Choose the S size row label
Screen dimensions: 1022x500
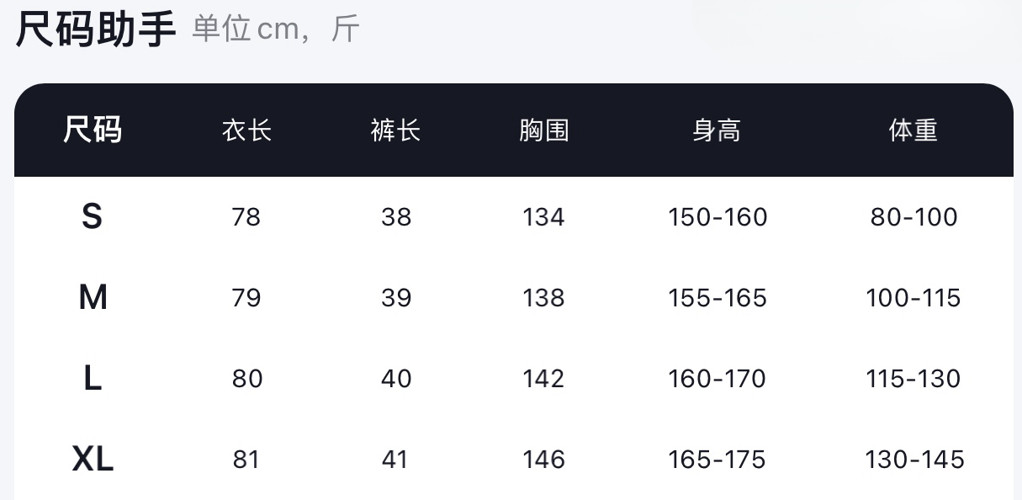pos(92,217)
